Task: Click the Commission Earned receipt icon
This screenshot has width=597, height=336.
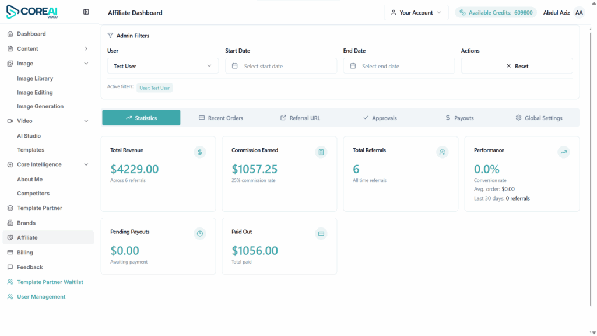Action: coord(321,152)
